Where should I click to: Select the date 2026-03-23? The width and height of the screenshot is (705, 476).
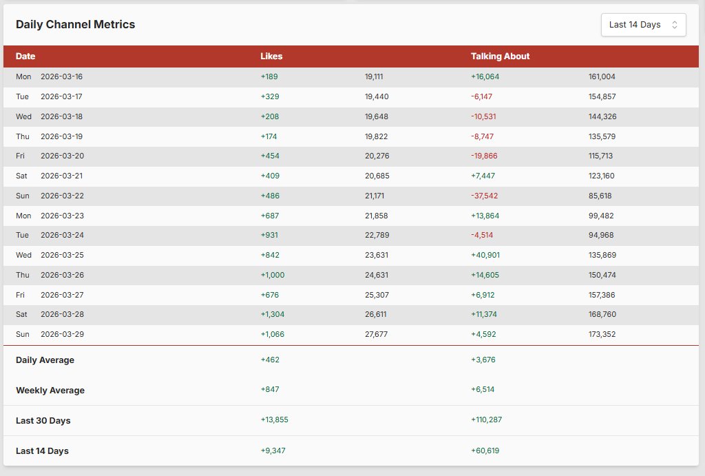(x=62, y=216)
